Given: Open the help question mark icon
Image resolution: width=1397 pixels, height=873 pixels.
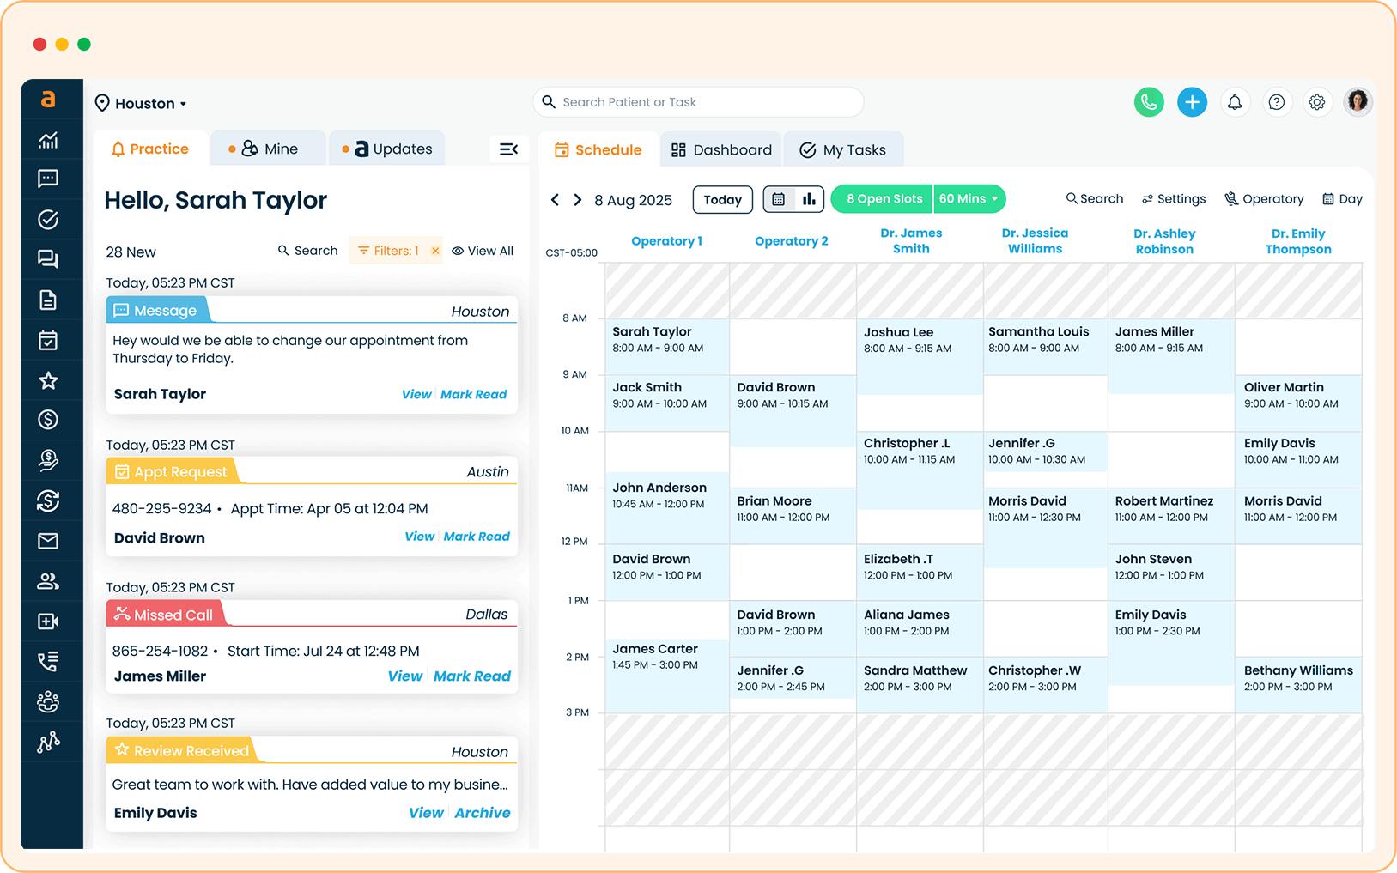Looking at the screenshot, I should point(1277,102).
